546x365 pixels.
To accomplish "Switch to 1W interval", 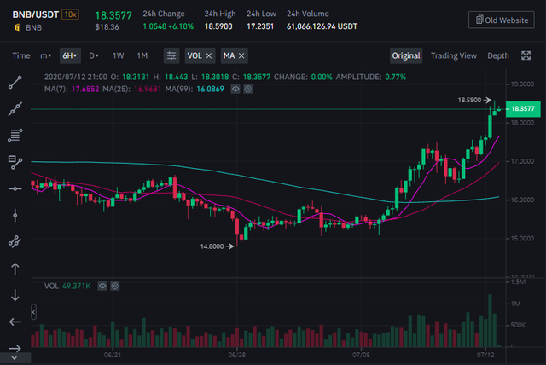I will tap(119, 55).
